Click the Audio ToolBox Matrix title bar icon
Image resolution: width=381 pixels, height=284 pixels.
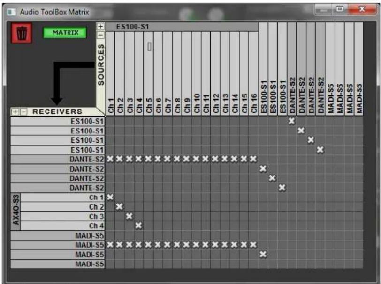[x=11, y=12]
